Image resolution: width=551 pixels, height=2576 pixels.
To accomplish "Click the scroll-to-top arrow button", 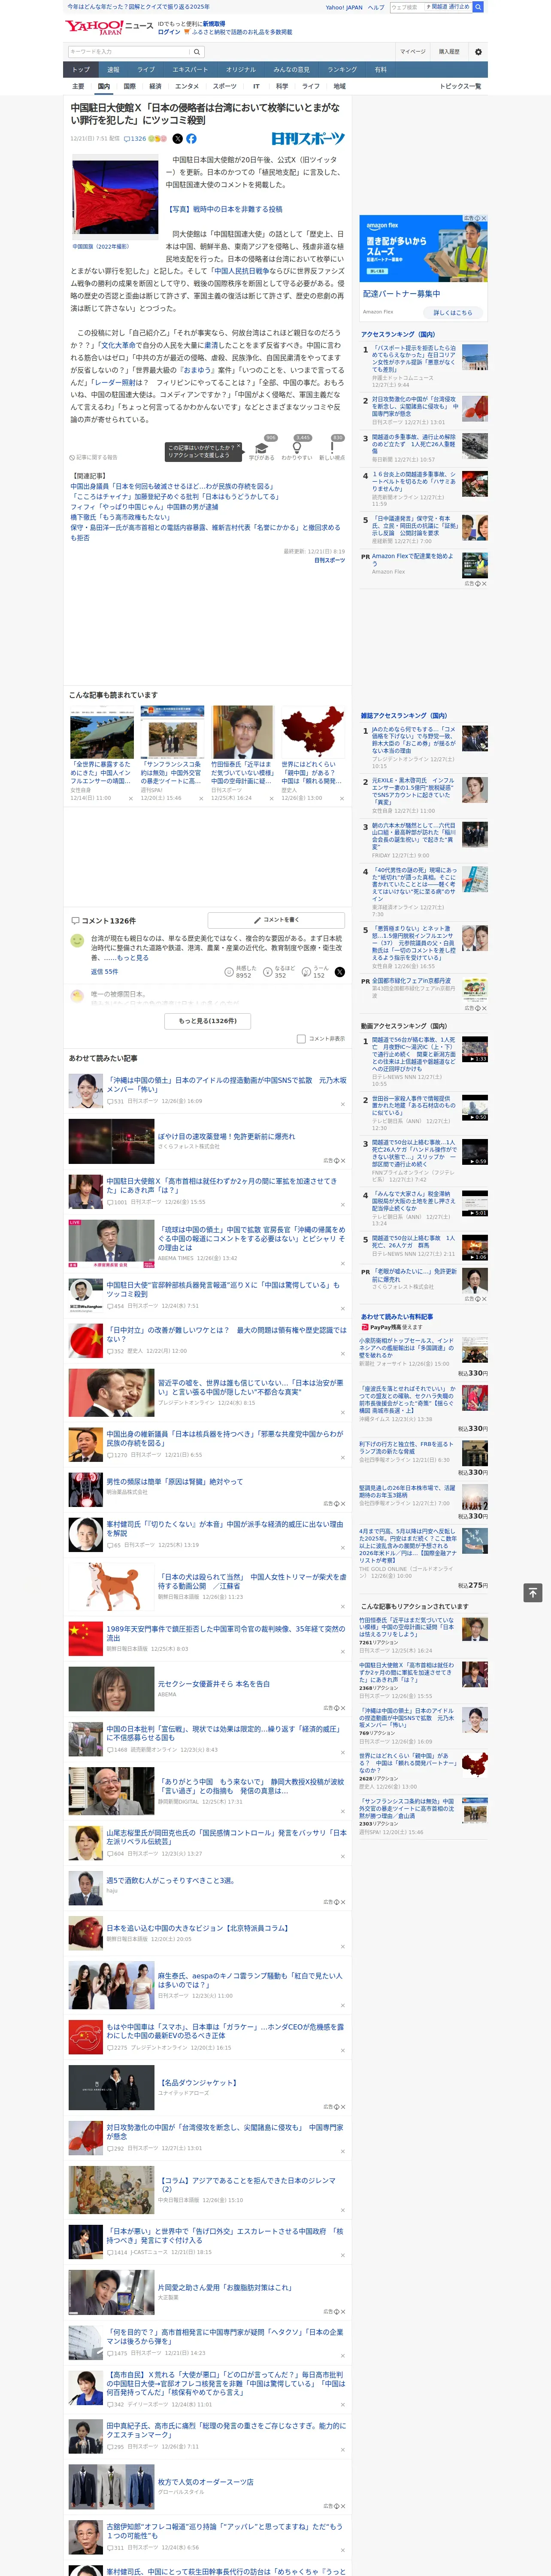I will coord(533,1593).
